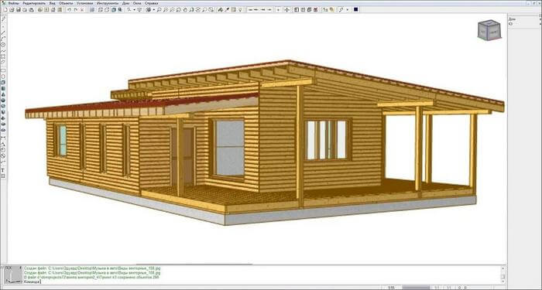Click the red X delete icon

coord(82,9)
